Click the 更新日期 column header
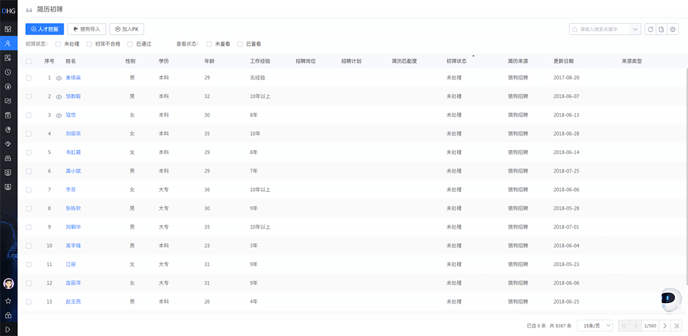 564,62
